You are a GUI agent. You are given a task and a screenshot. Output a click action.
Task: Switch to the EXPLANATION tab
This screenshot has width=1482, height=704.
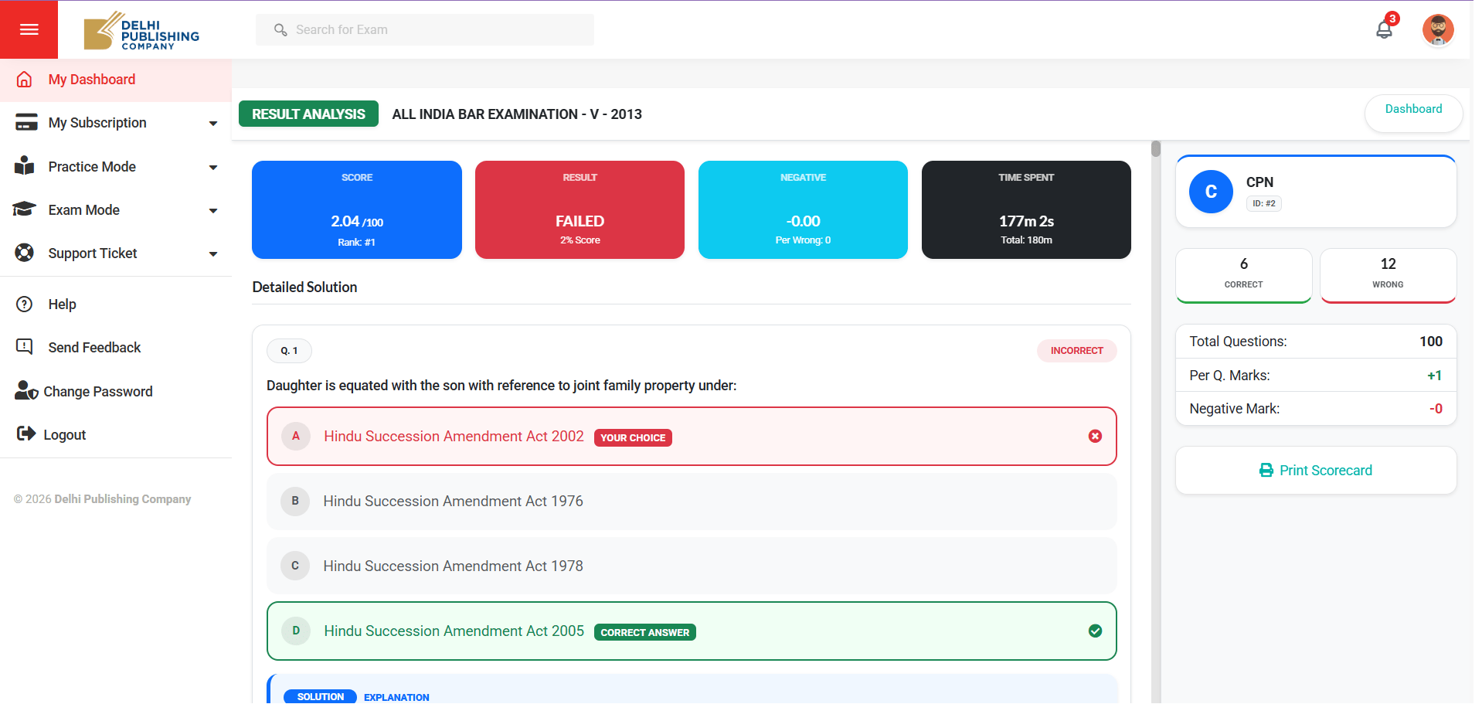click(x=396, y=696)
